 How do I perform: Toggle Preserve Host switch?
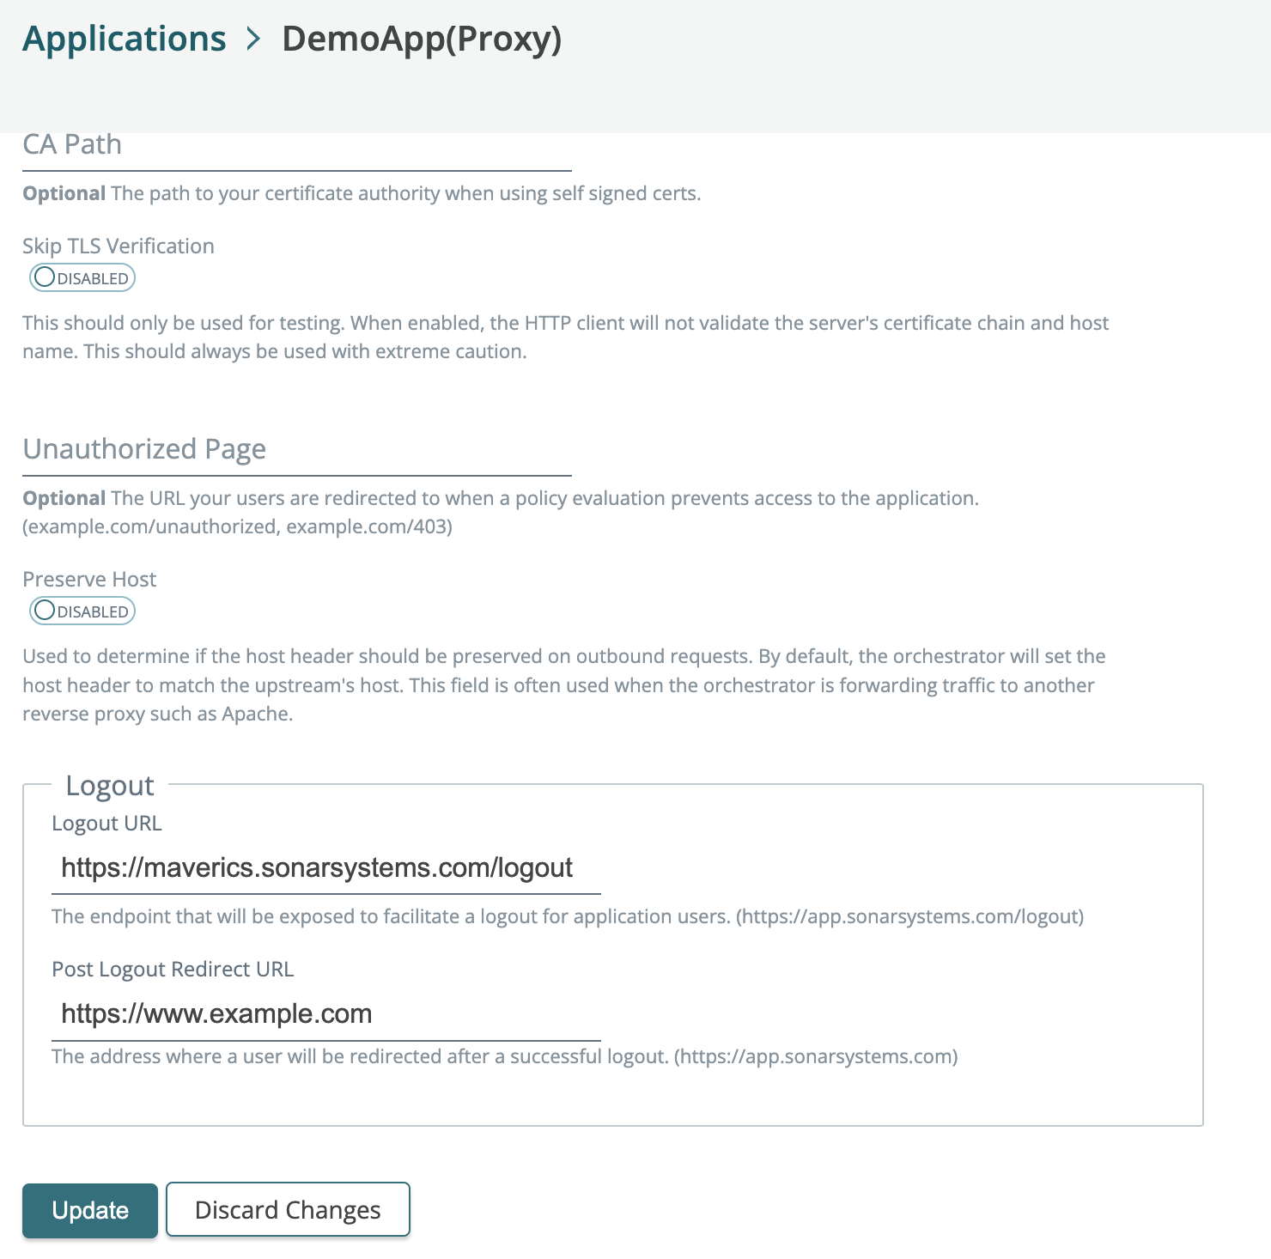(82, 611)
